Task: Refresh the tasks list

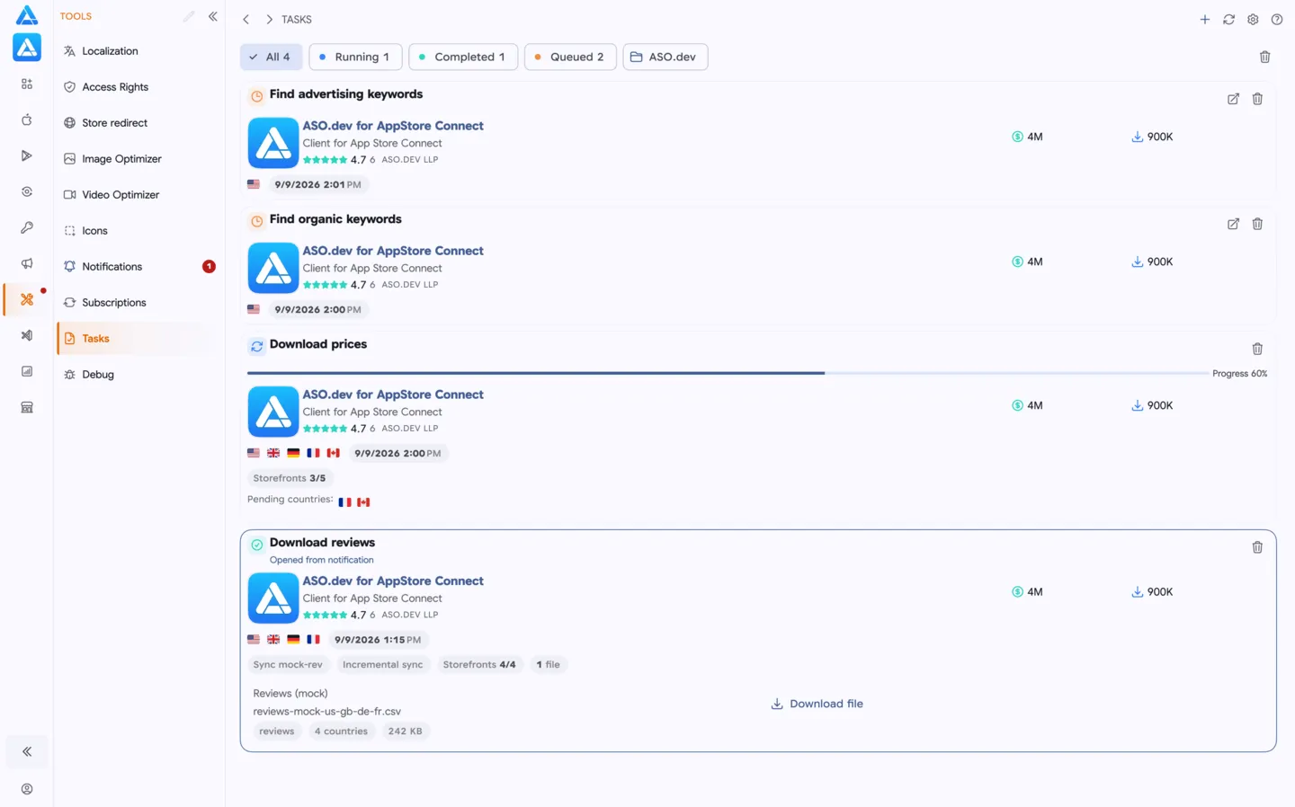Action: (1228, 19)
